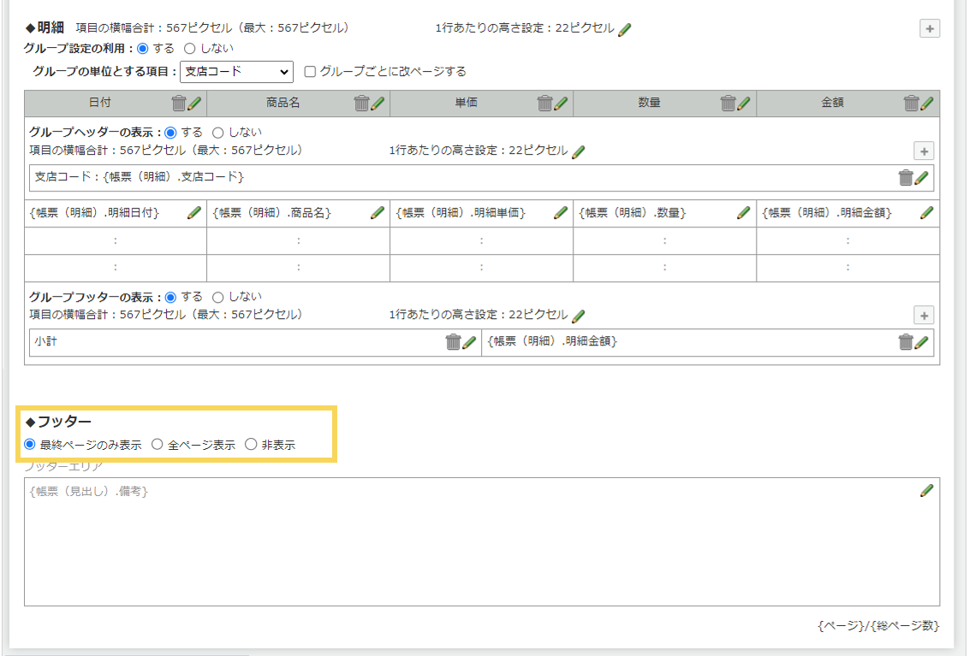The image size is (969, 656).
Task: Edit the 商品名 column header with pencil icon
Action: pos(377,103)
